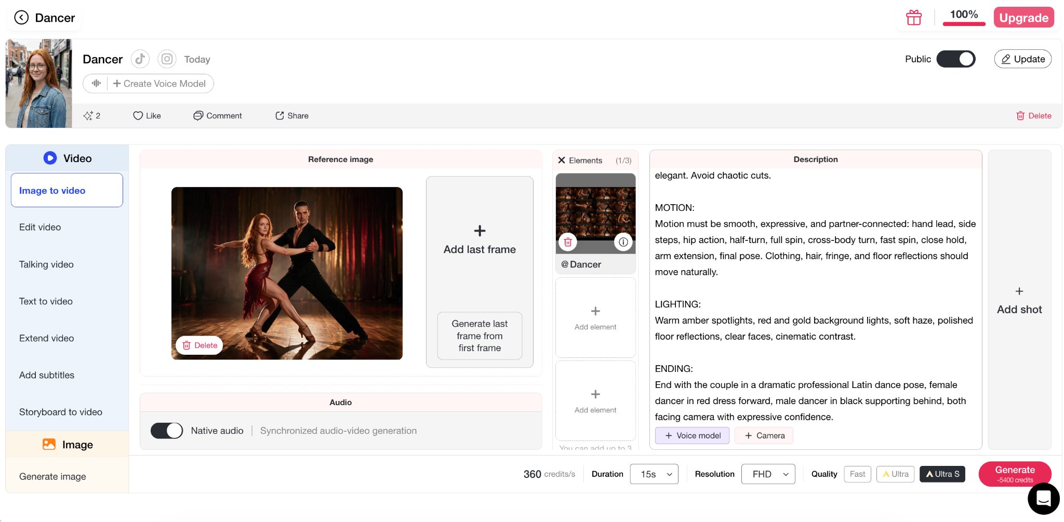Open the TikTok link icon
The width and height of the screenshot is (1064, 522).
(x=140, y=59)
